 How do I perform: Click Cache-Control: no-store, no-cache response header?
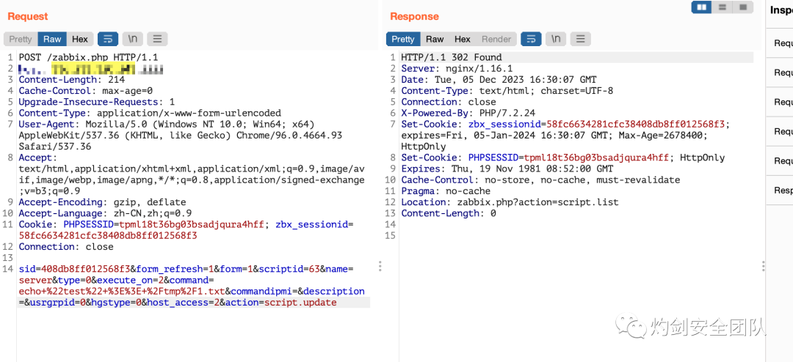(541, 180)
